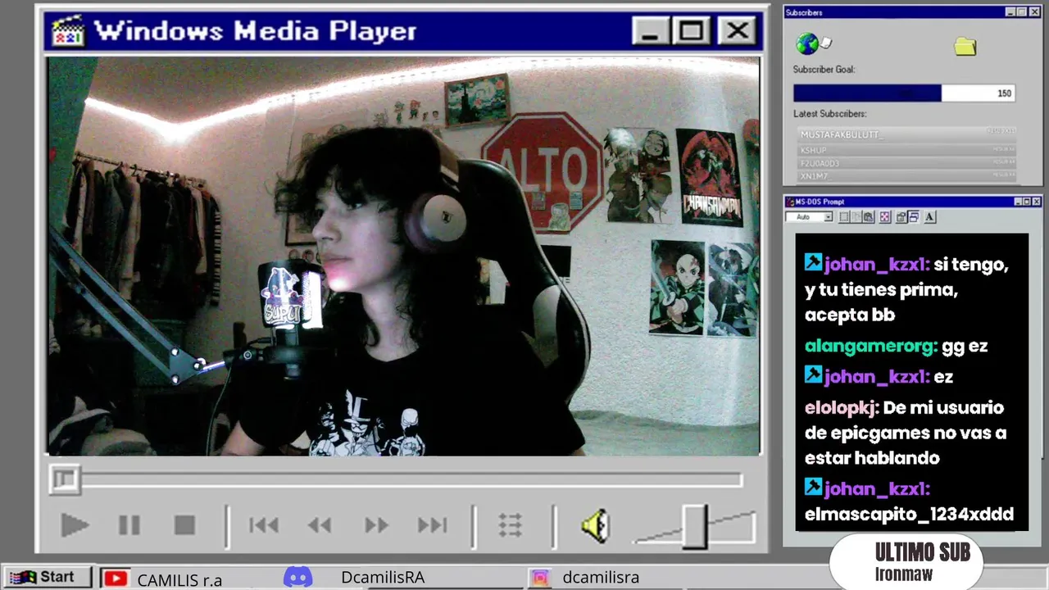Image resolution: width=1049 pixels, height=590 pixels.
Task: Click the Instagram icon on taskbar
Action: (x=540, y=578)
